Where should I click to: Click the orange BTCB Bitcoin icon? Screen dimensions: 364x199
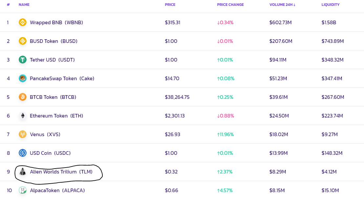point(23,97)
